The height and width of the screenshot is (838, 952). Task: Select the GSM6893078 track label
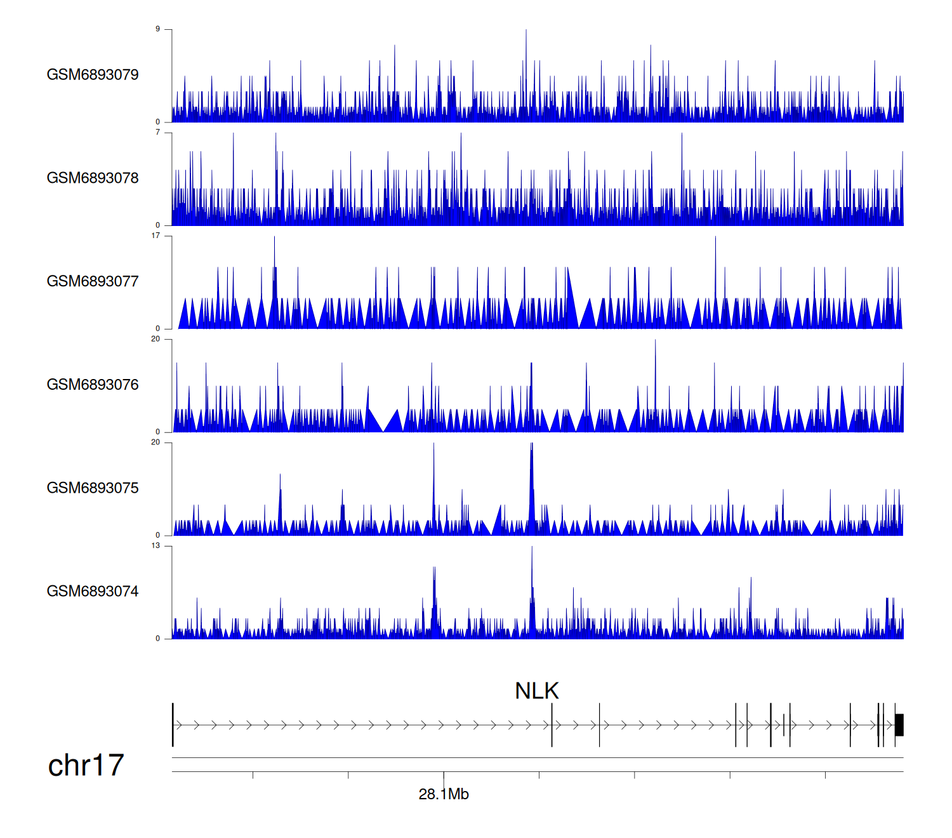(93, 178)
